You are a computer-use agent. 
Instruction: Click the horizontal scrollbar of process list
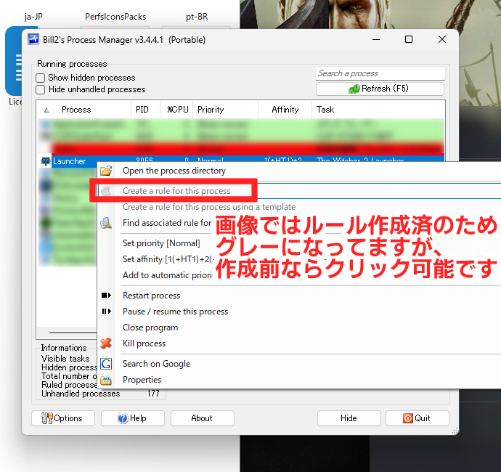73,333
